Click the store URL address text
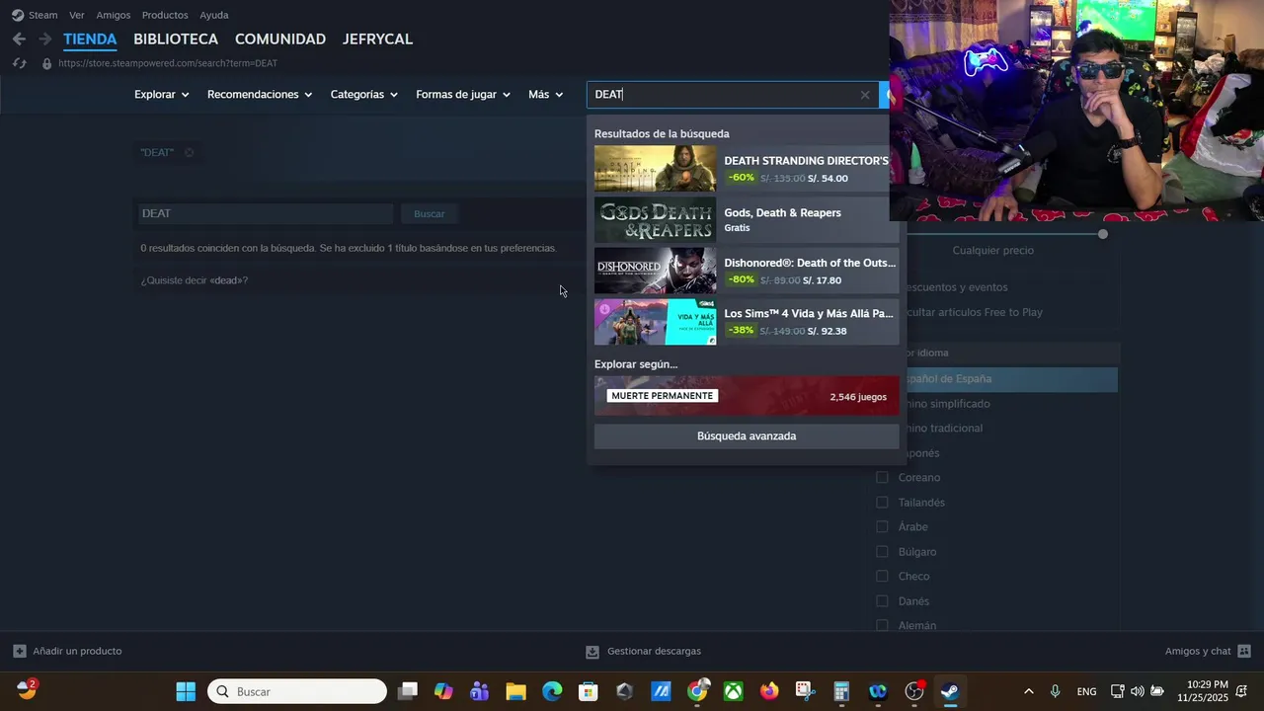Image resolution: width=1264 pixels, height=711 pixels. (x=168, y=63)
